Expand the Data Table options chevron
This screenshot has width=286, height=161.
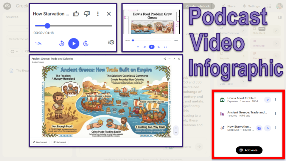(243, 81)
